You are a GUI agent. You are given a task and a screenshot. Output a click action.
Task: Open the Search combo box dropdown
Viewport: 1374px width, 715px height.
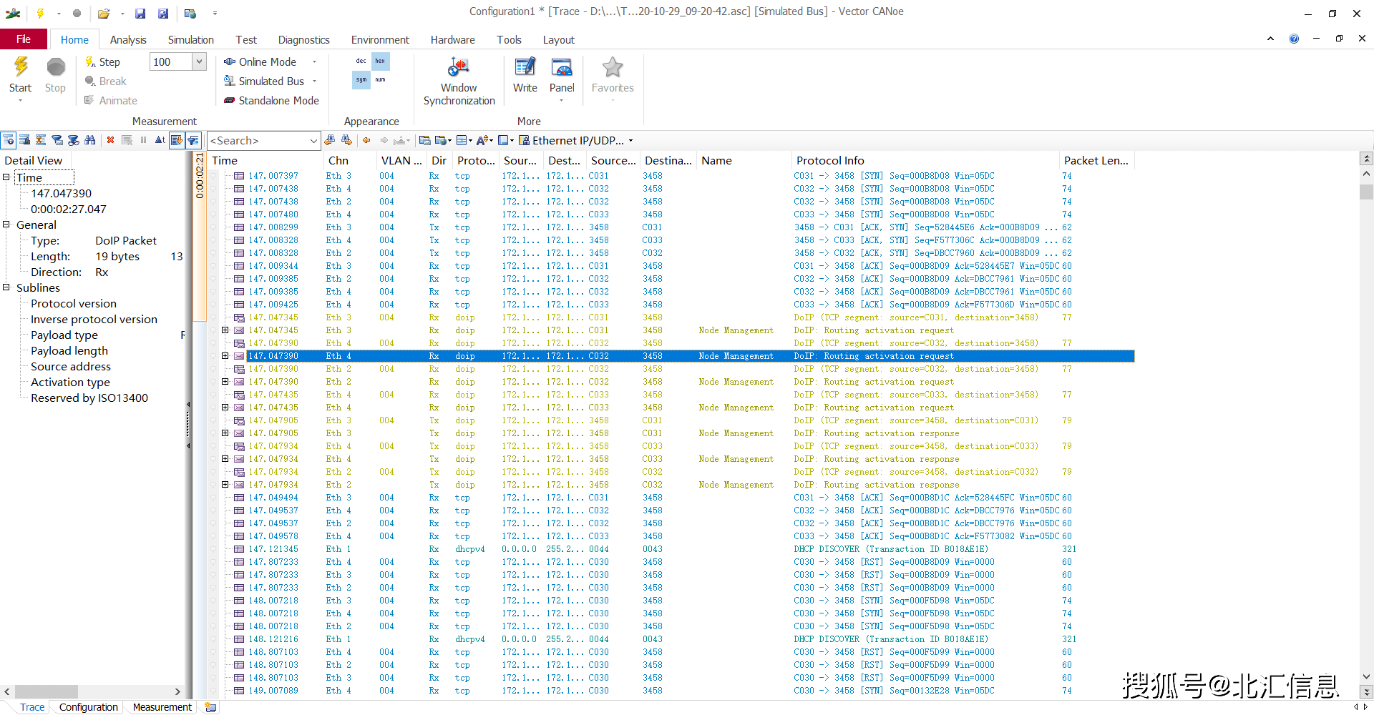313,141
